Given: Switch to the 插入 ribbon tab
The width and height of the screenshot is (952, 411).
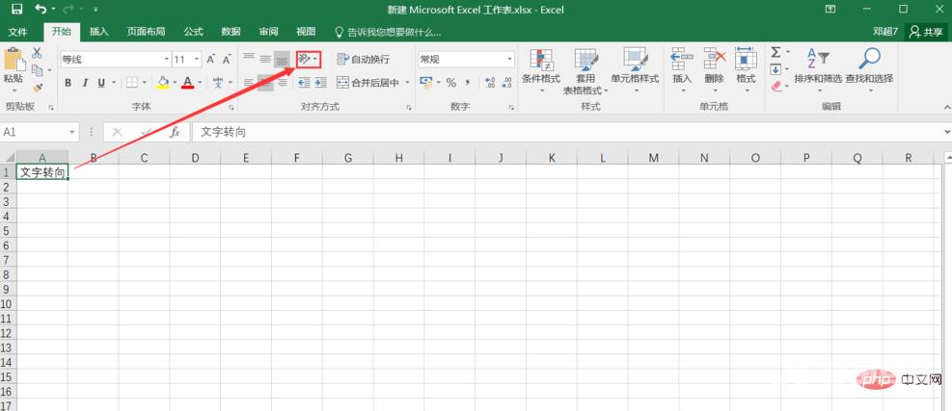Looking at the screenshot, I should click(x=99, y=31).
